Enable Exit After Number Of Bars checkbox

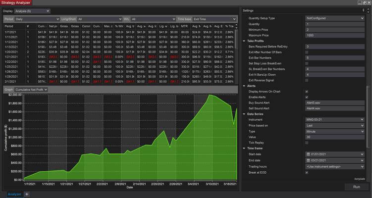coord(307,52)
